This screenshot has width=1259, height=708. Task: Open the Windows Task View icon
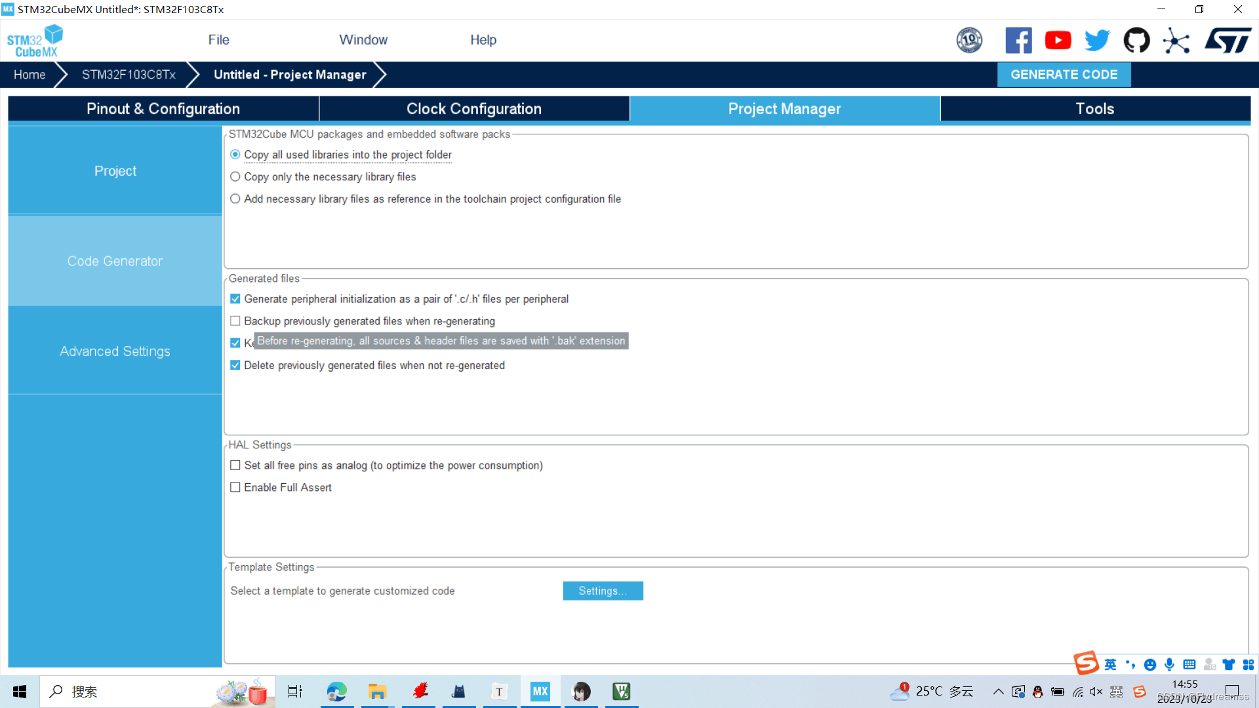(x=295, y=691)
